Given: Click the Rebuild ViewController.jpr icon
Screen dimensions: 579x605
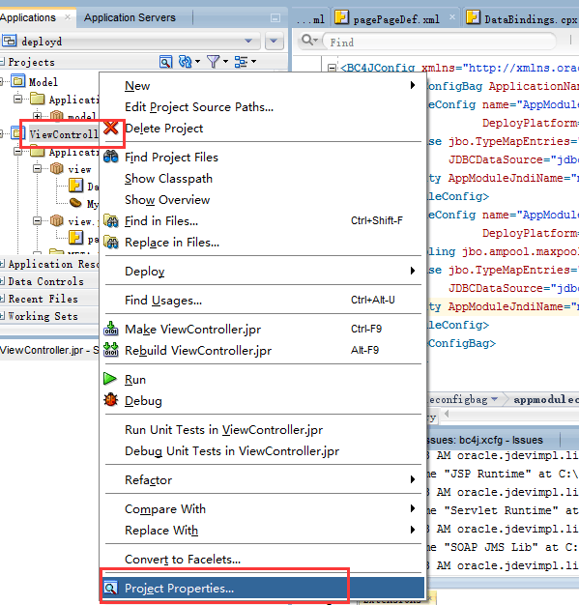Looking at the screenshot, I should point(111,350).
